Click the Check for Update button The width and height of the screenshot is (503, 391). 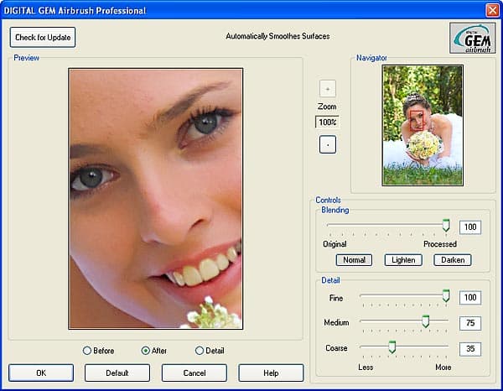pos(43,37)
